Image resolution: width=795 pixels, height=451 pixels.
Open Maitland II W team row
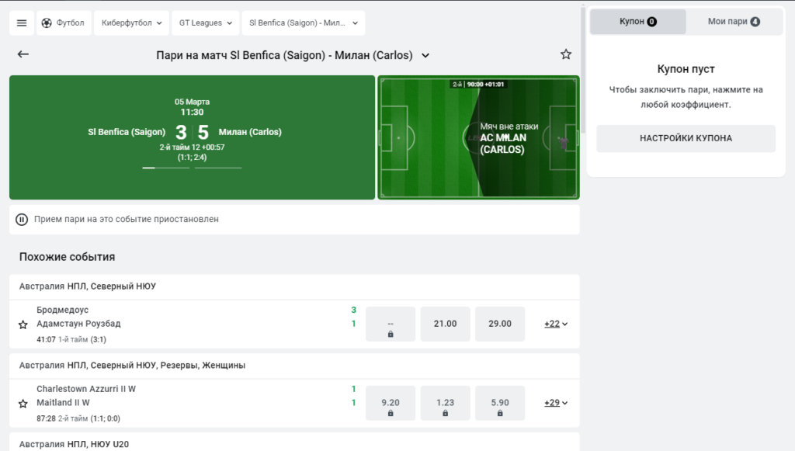[63, 402]
